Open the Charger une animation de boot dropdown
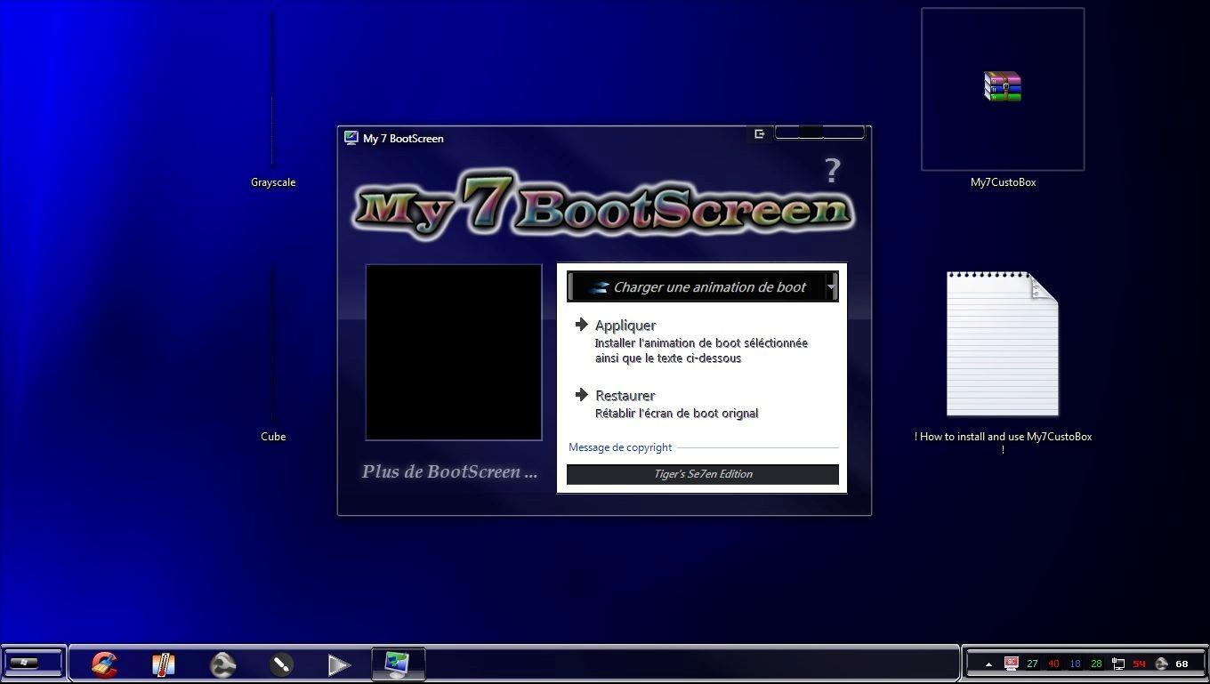This screenshot has height=684, width=1210. [703, 286]
